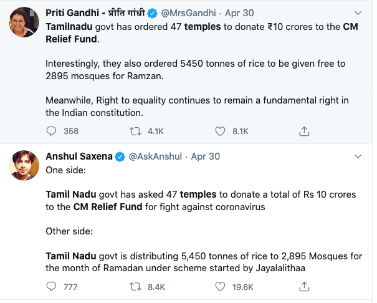Retweet Priti Gandhi's tweet
The height and width of the screenshot is (303, 377).
[135, 132]
